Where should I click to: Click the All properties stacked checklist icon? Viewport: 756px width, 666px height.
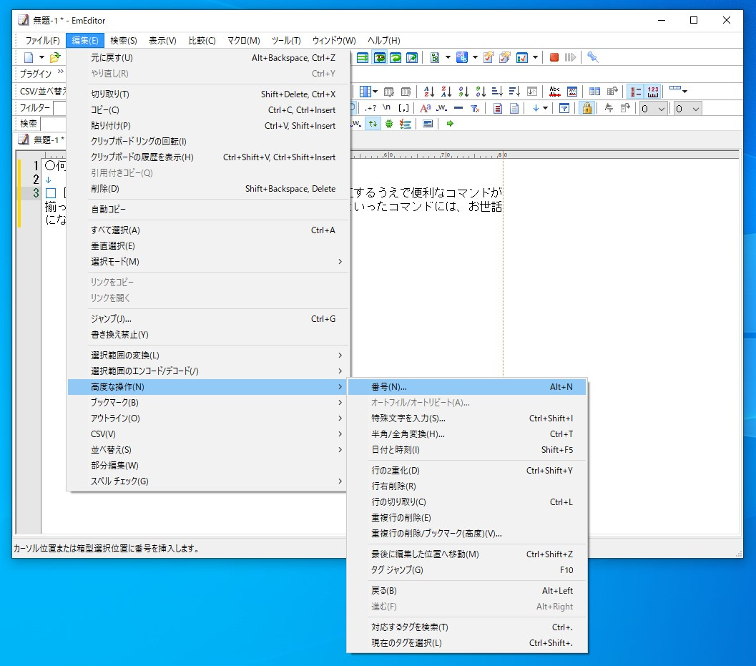click(x=505, y=57)
